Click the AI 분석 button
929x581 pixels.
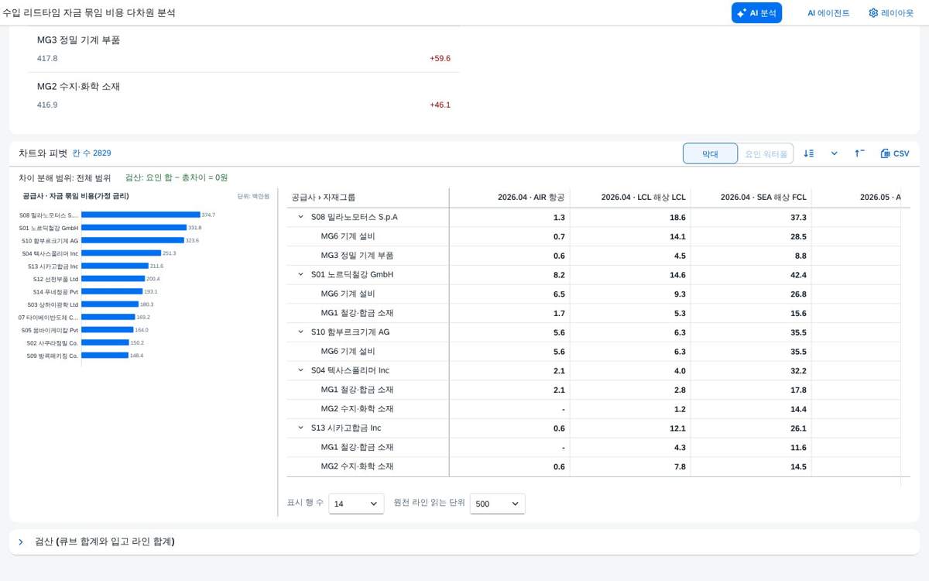(x=756, y=12)
